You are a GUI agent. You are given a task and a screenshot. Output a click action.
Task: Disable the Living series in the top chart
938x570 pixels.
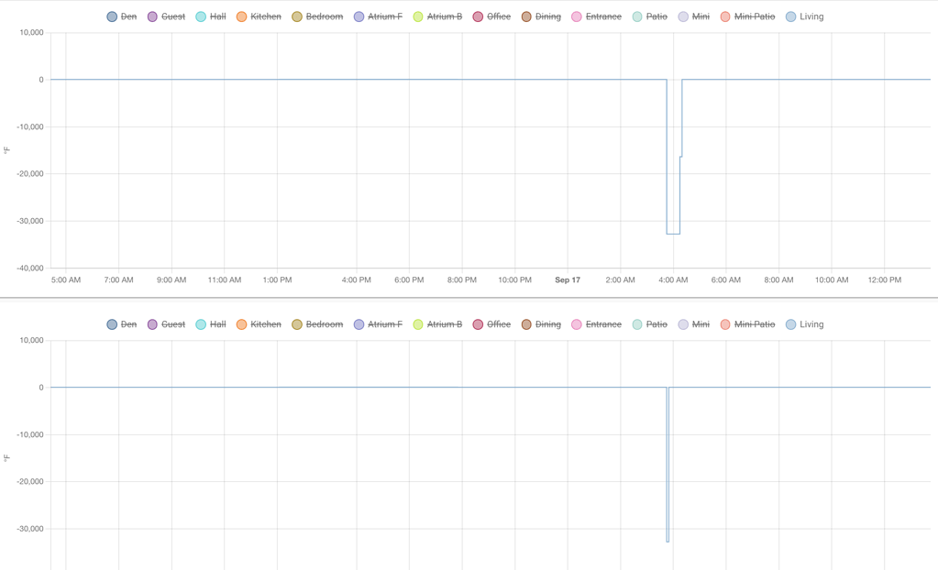pyautogui.click(x=811, y=16)
